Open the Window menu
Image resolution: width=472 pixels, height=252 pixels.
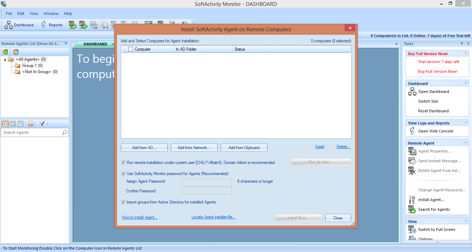click(x=51, y=14)
